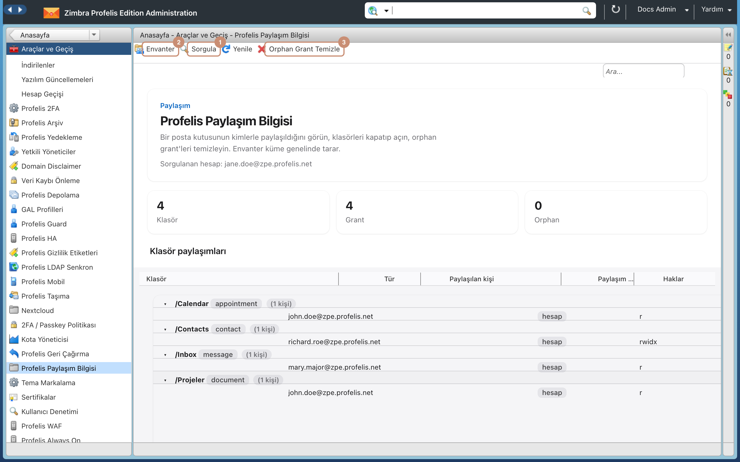
Task: Collapse the /Contacts folder row
Action: (x=165, y=329)
